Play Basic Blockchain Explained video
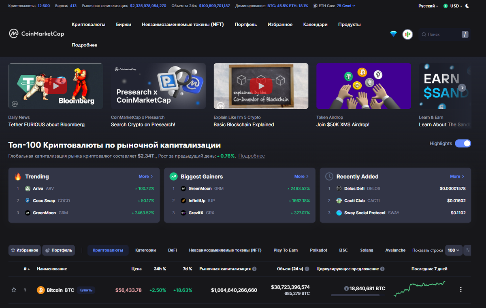The width and height of the screenshot is (486, 308). 261,86
